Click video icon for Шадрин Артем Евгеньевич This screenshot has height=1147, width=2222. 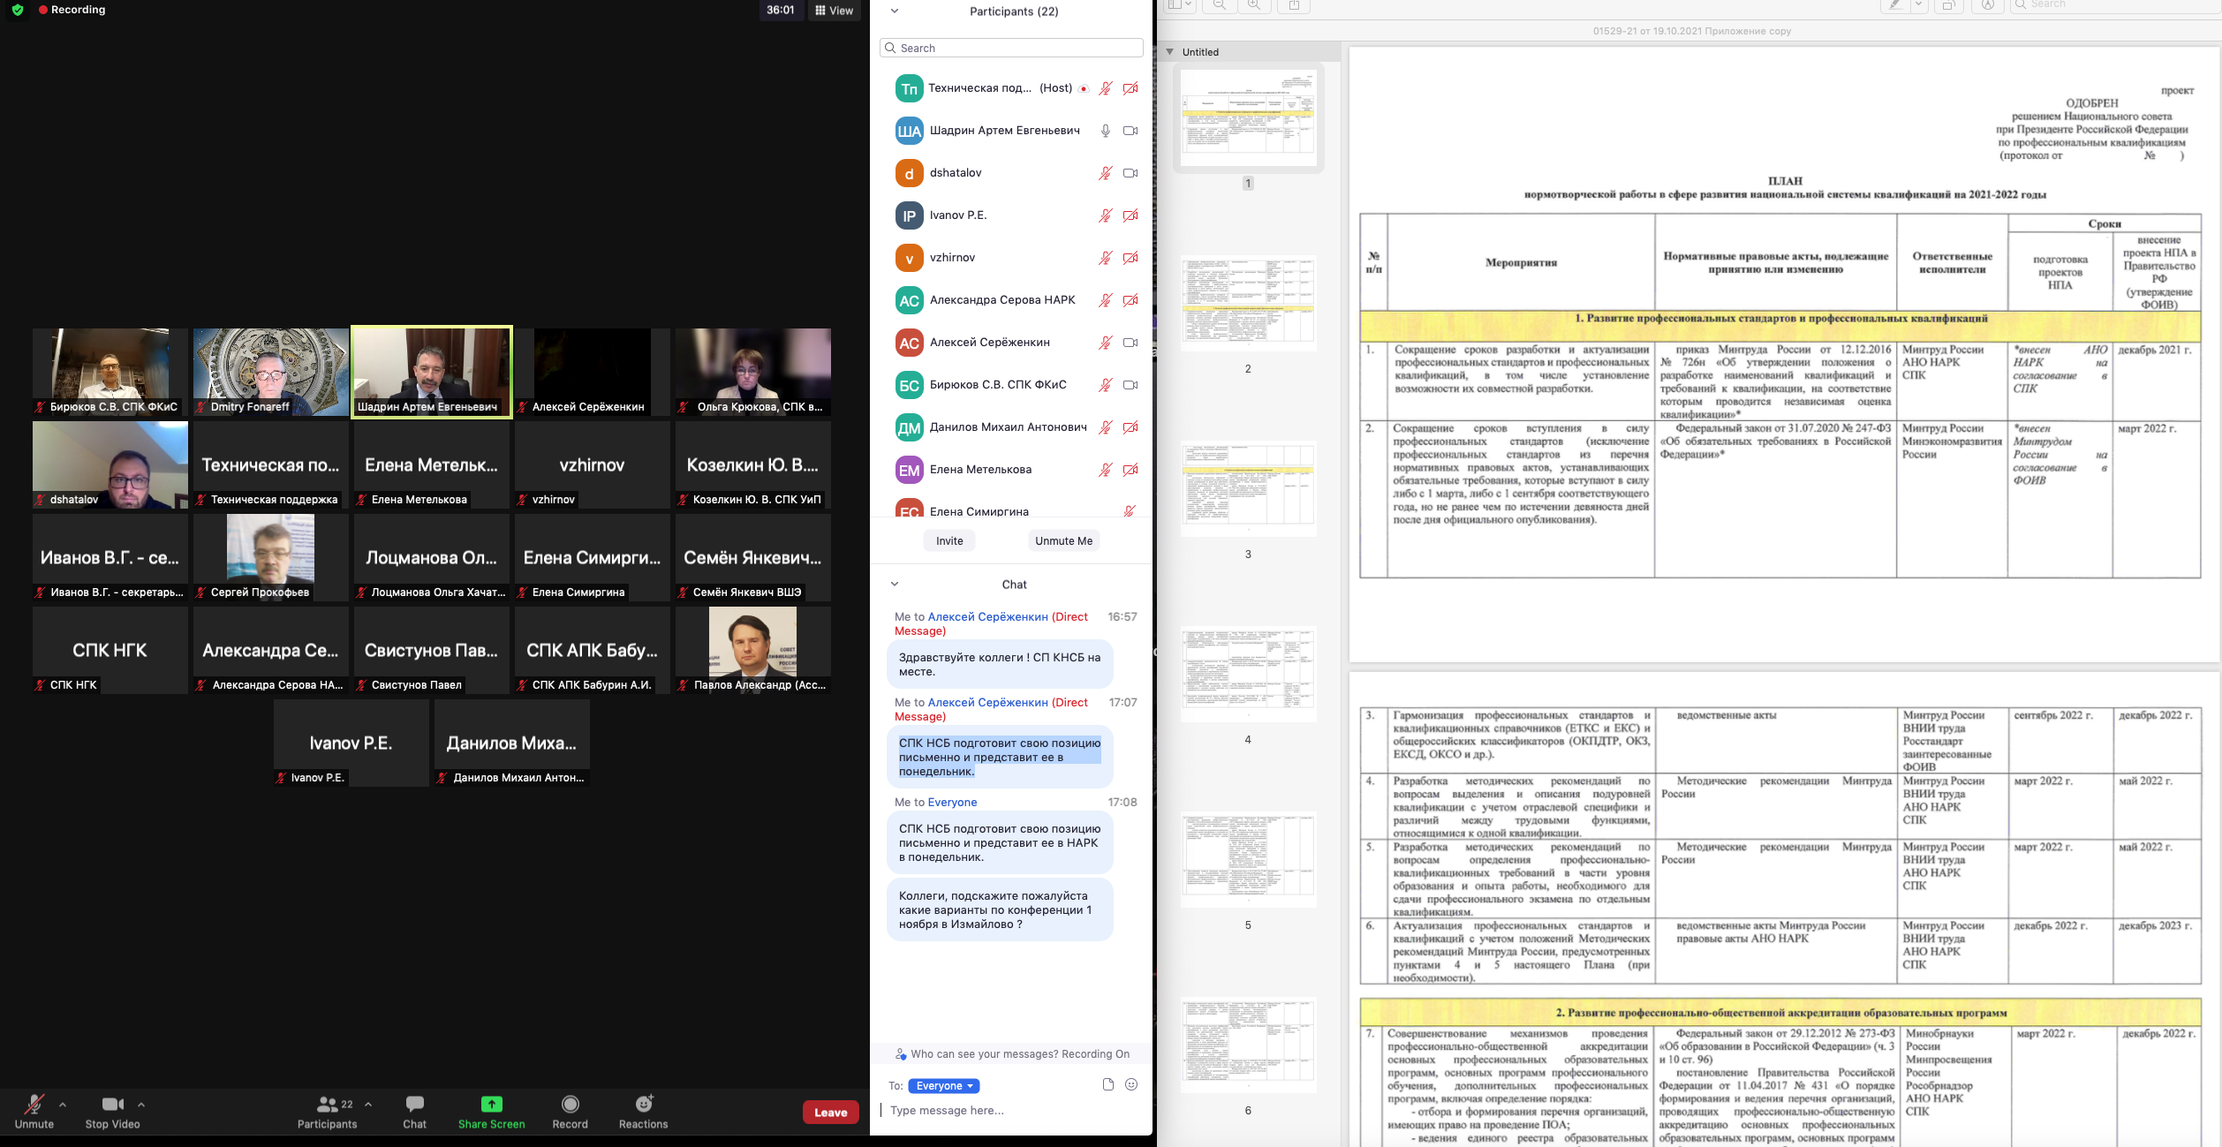1130,131
